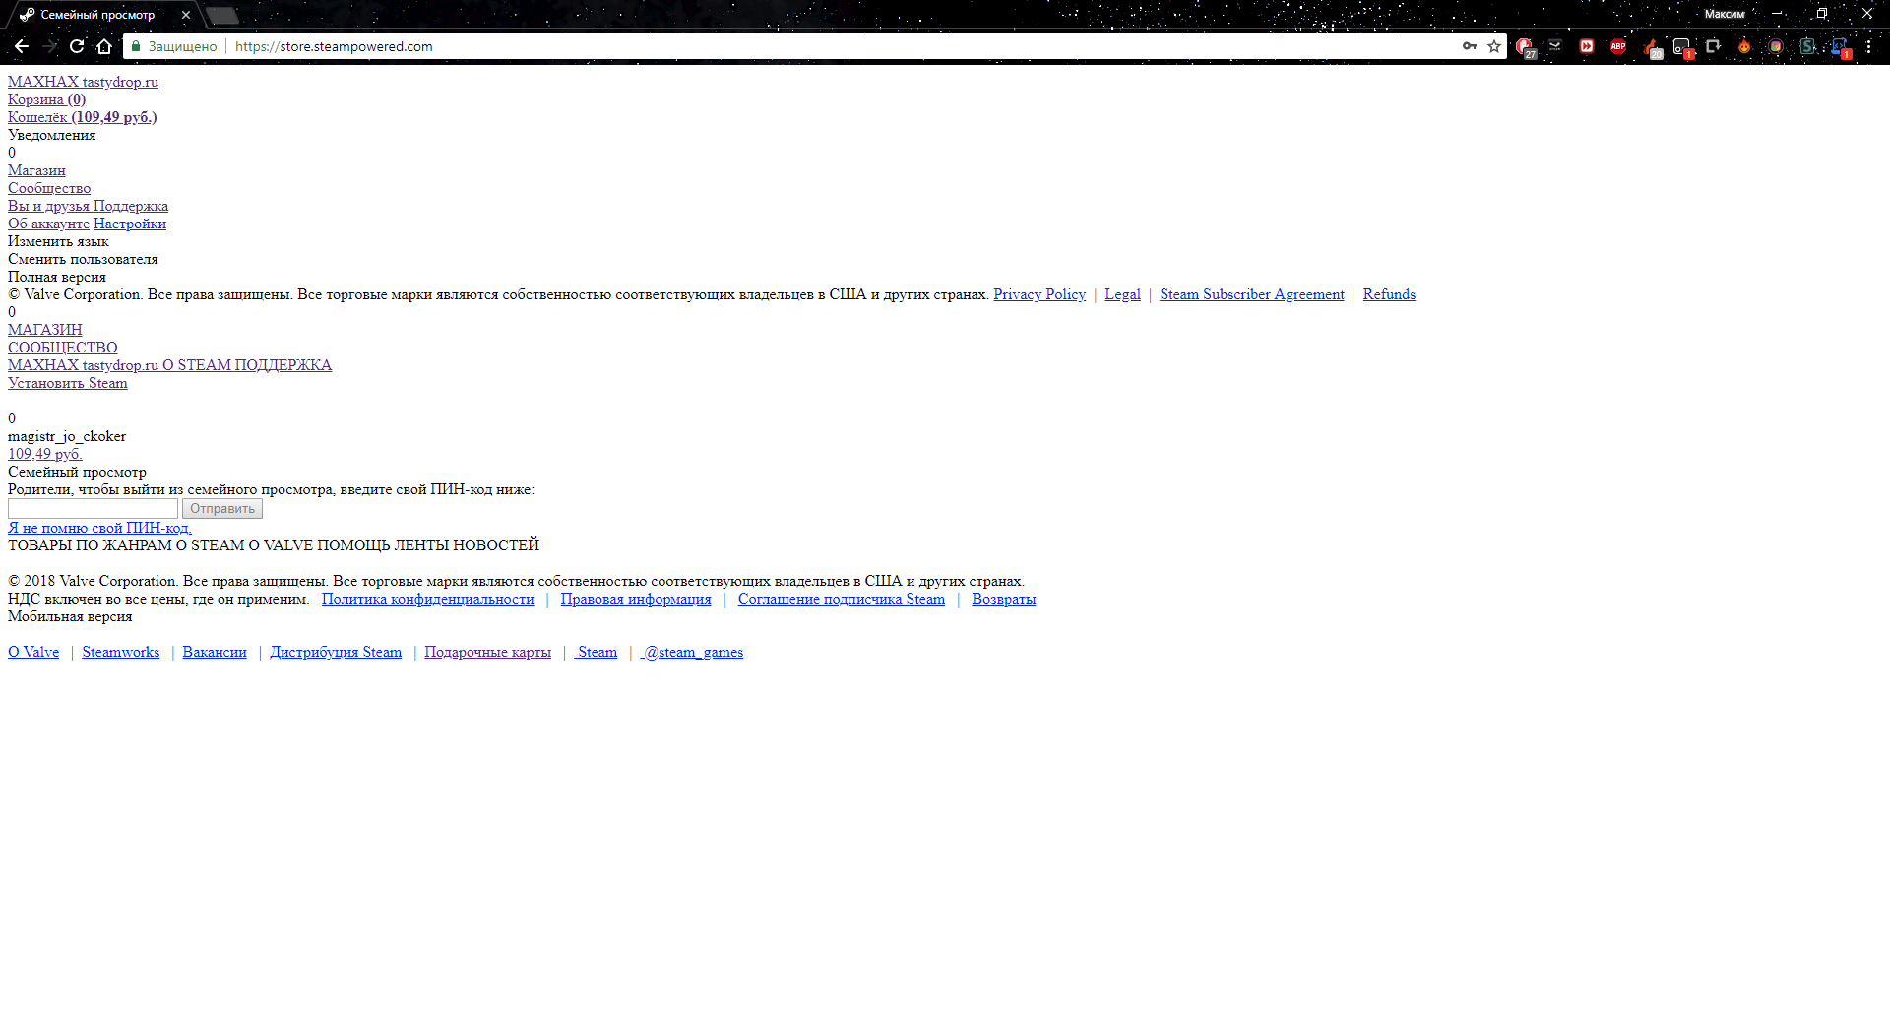
Task: Open the Chrome three-dot menu
Action: coord(1868,46)
